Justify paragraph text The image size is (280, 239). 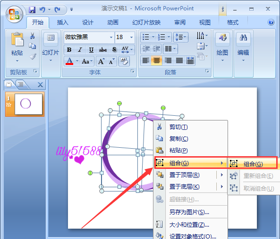(x=179, y=61)
